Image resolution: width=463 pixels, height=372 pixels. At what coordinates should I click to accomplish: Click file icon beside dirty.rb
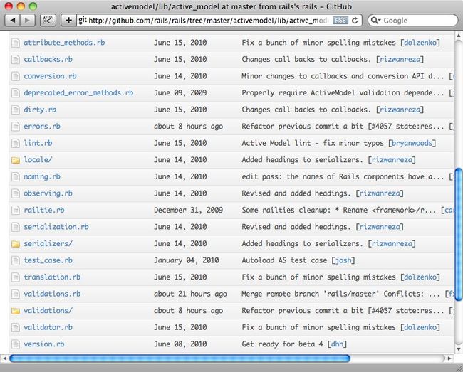pyautogui.click(x=16, y=110)
